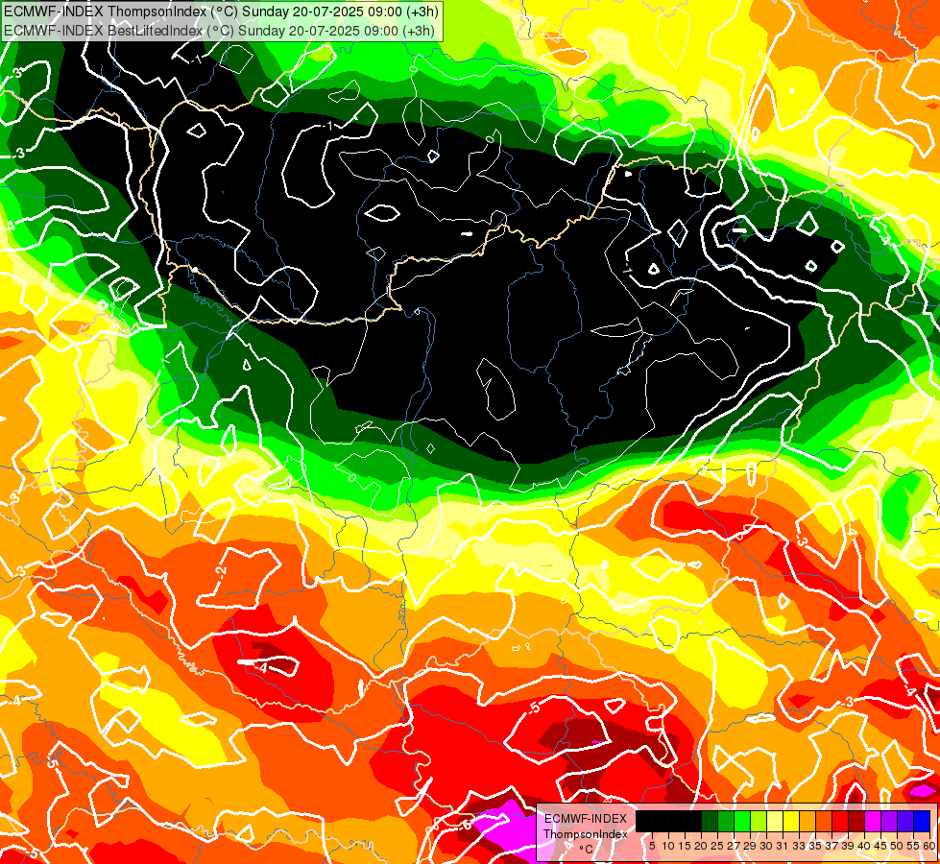
Task: Click the legend tick value '10'
Action: click(668, 846)
